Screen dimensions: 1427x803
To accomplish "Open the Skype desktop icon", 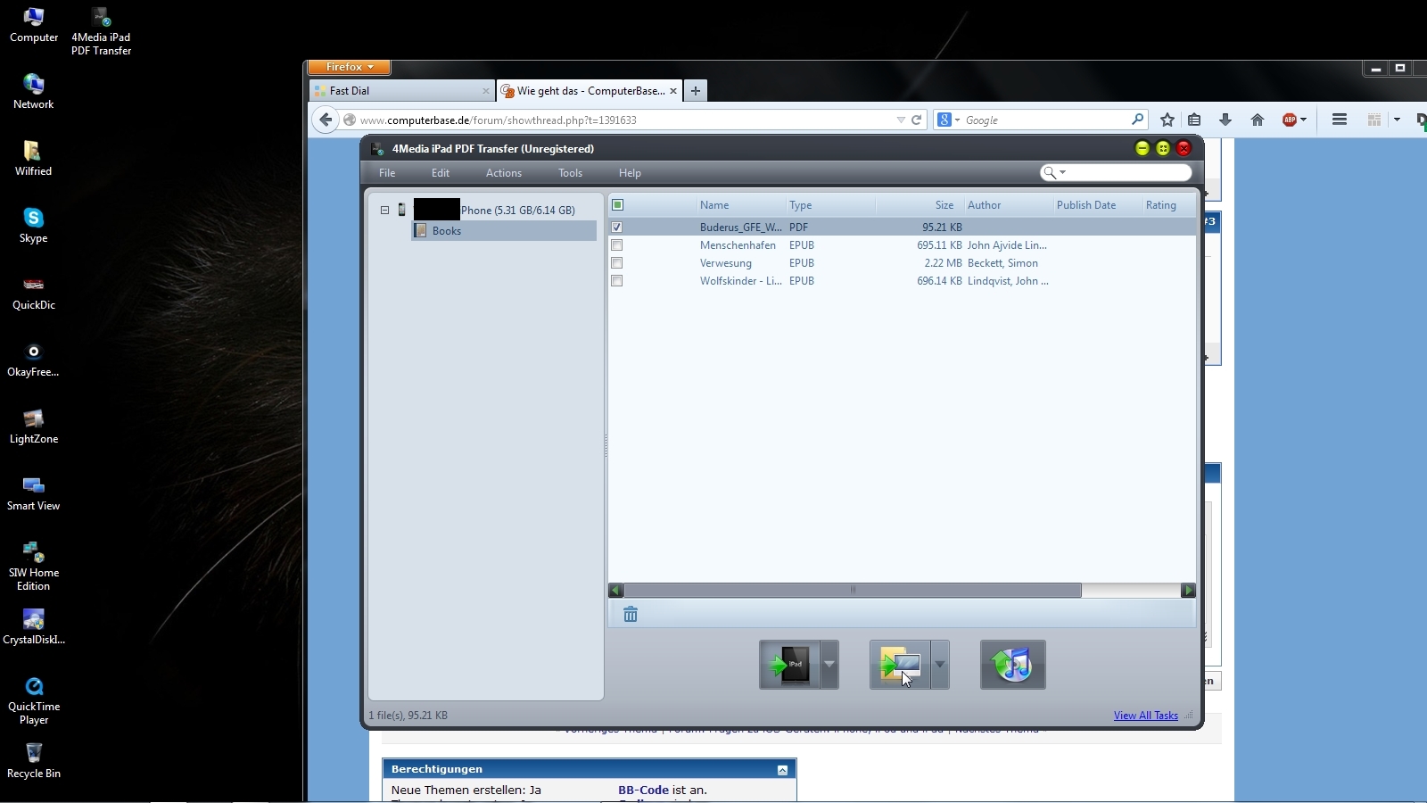I will (34, 225).
